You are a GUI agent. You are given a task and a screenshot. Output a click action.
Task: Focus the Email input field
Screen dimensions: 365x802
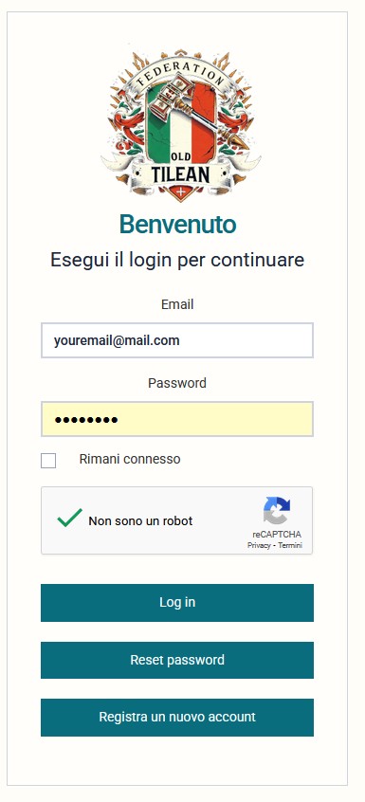(x=177, y=340)
